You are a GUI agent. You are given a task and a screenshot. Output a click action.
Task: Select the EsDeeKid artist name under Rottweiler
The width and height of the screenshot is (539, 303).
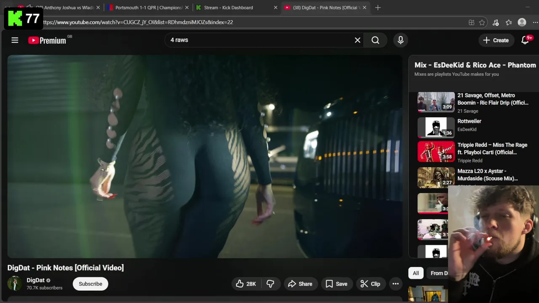[x=467, y=130]
